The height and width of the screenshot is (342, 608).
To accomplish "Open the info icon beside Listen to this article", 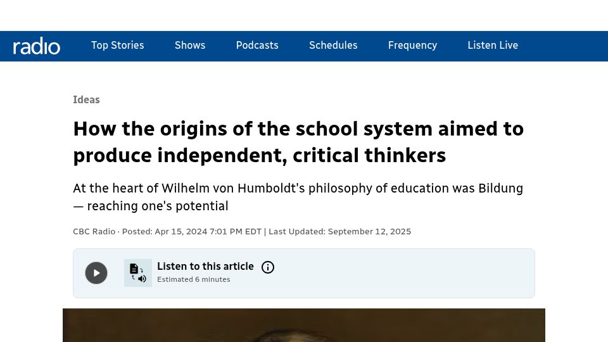I will coord(267,267).
